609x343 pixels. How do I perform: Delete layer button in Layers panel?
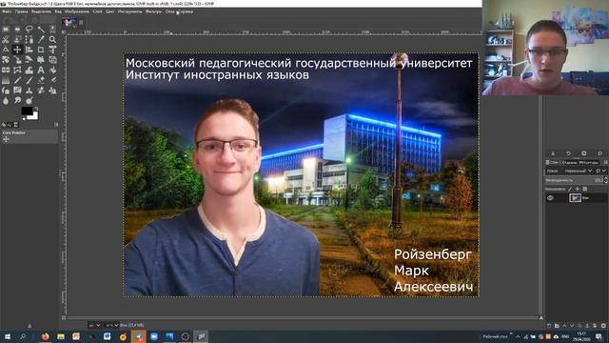[x=603, y=326]
